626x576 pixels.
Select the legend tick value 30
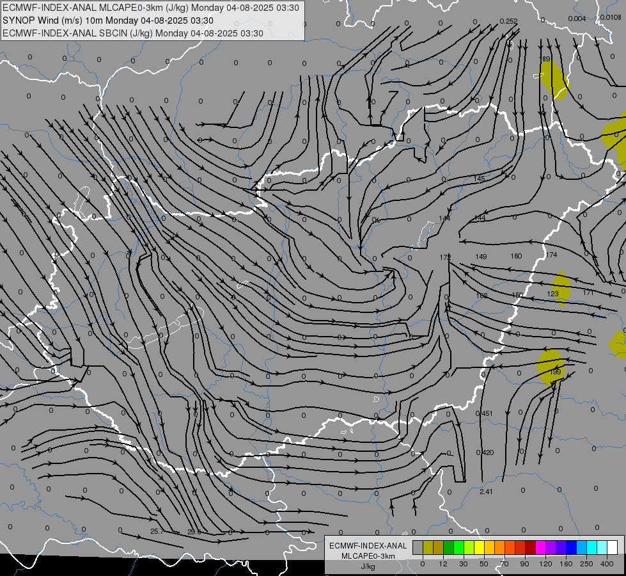(464, 564)
